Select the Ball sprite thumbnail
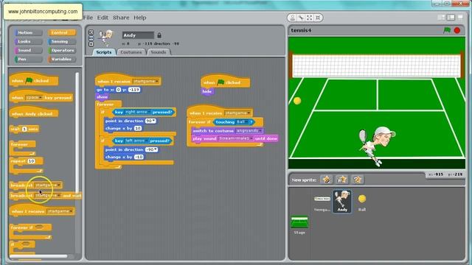This screenshot has height=265, width=472. [362, 202]
